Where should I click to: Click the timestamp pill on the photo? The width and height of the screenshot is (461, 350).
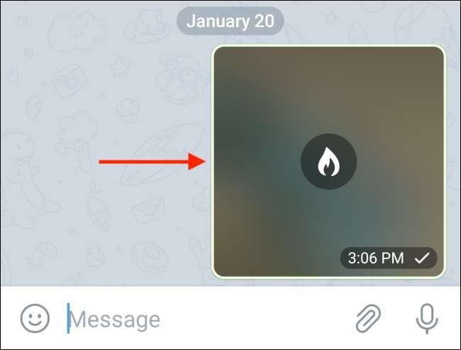pyautogui.click(x=389, y=258)
